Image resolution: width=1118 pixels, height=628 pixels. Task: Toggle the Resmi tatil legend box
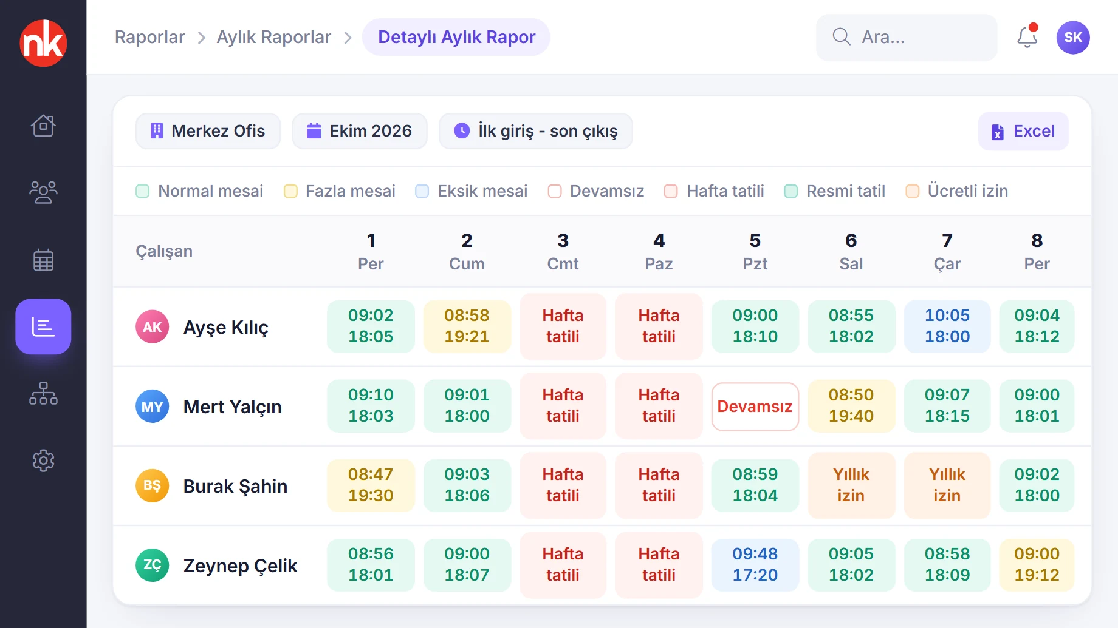tap(791, 191)
